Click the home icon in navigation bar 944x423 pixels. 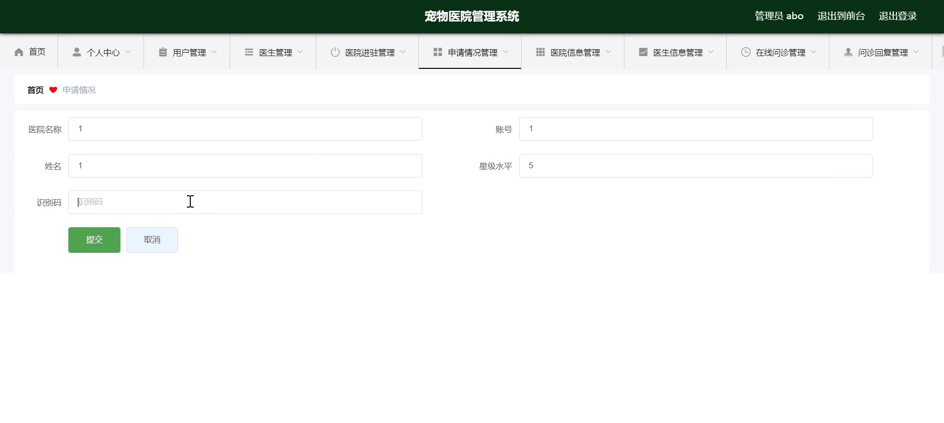(x=19, y=52)
